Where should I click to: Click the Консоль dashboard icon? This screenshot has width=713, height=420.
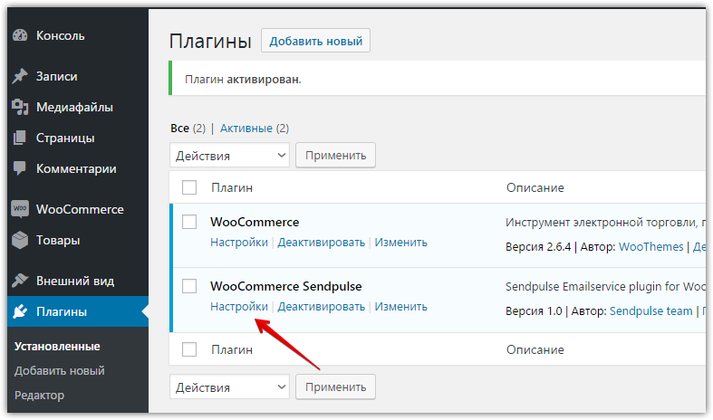20,35
